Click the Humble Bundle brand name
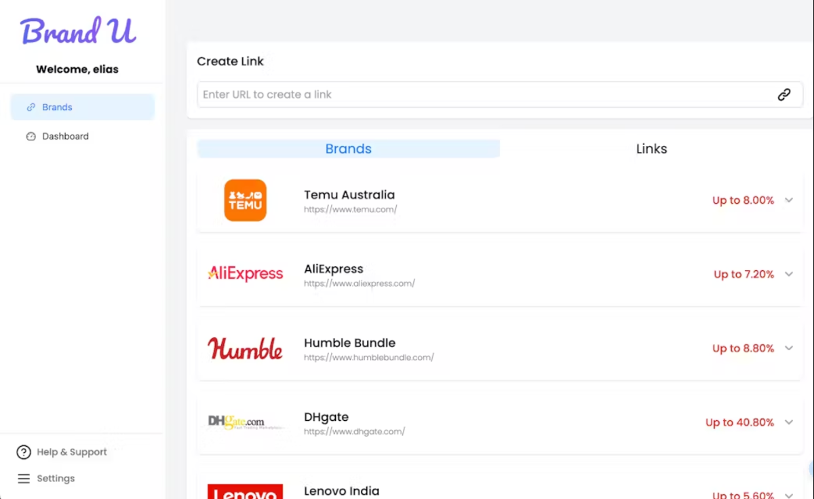The image size is (814, 499). 350,343
